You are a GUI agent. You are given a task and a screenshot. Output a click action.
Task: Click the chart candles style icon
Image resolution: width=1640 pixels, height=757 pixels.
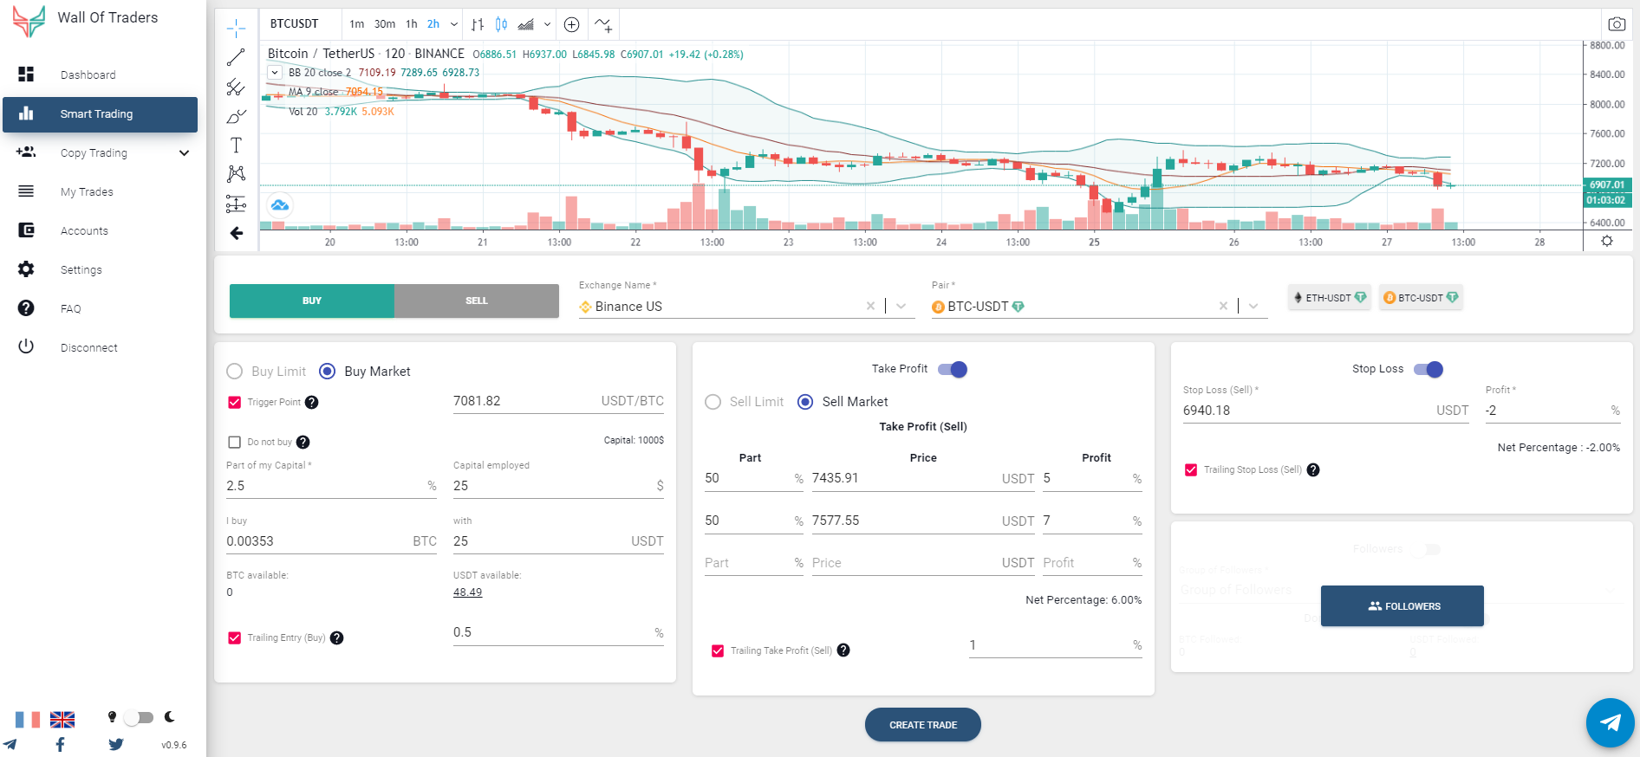point(501,24)
